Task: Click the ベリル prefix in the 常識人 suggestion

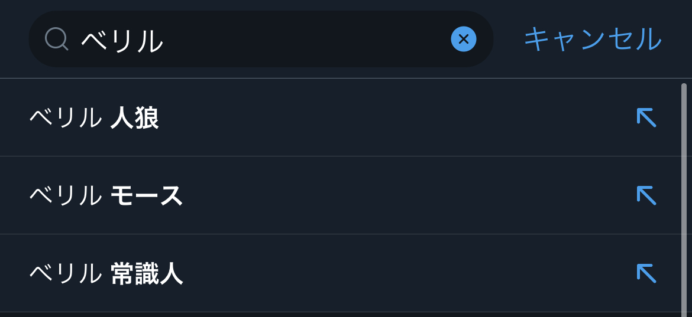Action: [x=66, y=274]
